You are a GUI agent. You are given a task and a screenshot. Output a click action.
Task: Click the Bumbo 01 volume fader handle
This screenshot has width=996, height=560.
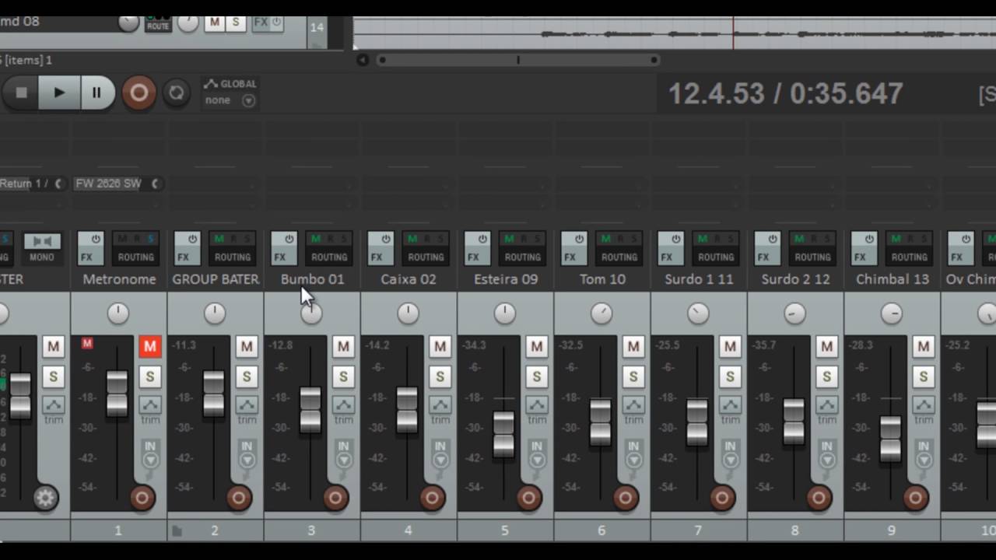[310, 410]
